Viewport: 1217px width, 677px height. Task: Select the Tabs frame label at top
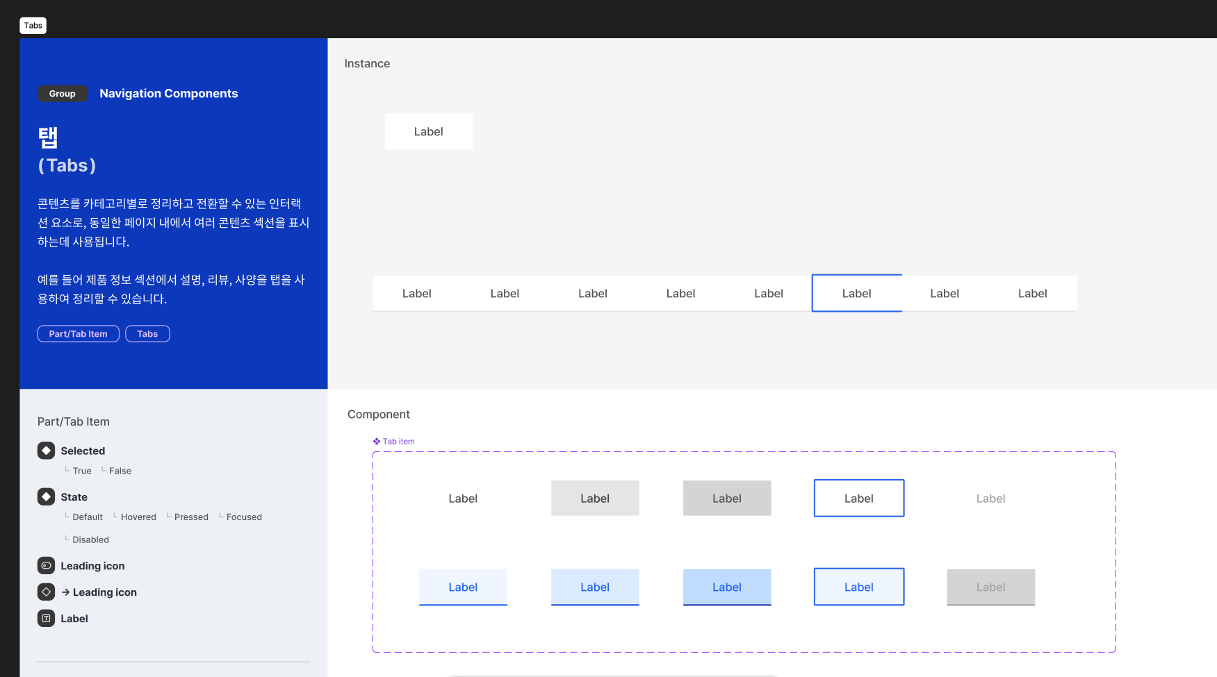(x=33, y=26)
